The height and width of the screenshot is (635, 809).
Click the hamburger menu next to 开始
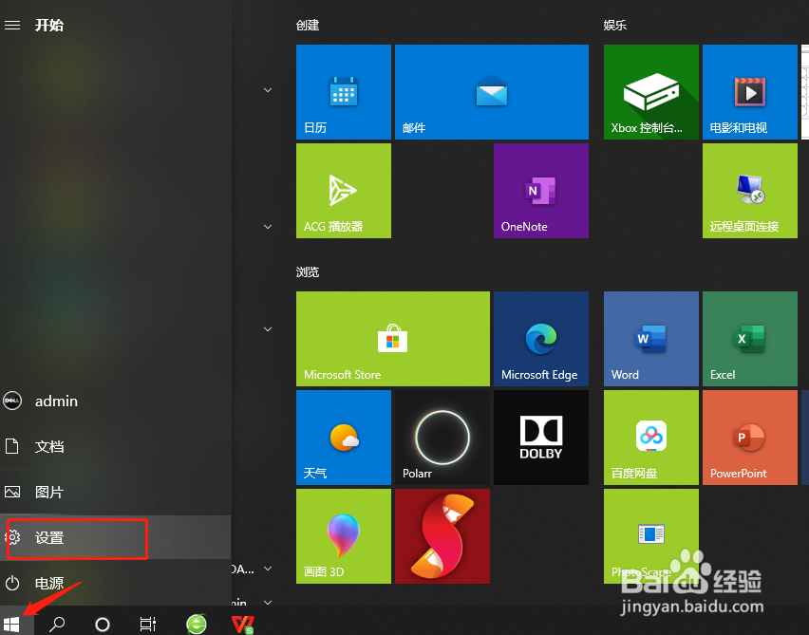tap(12, 26)
